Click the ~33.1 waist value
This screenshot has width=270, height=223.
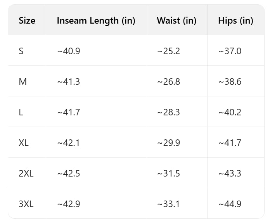click(168, 204)
